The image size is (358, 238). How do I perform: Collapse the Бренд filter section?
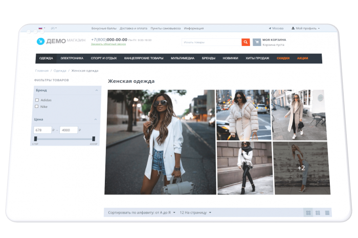[x=97, y=90]
